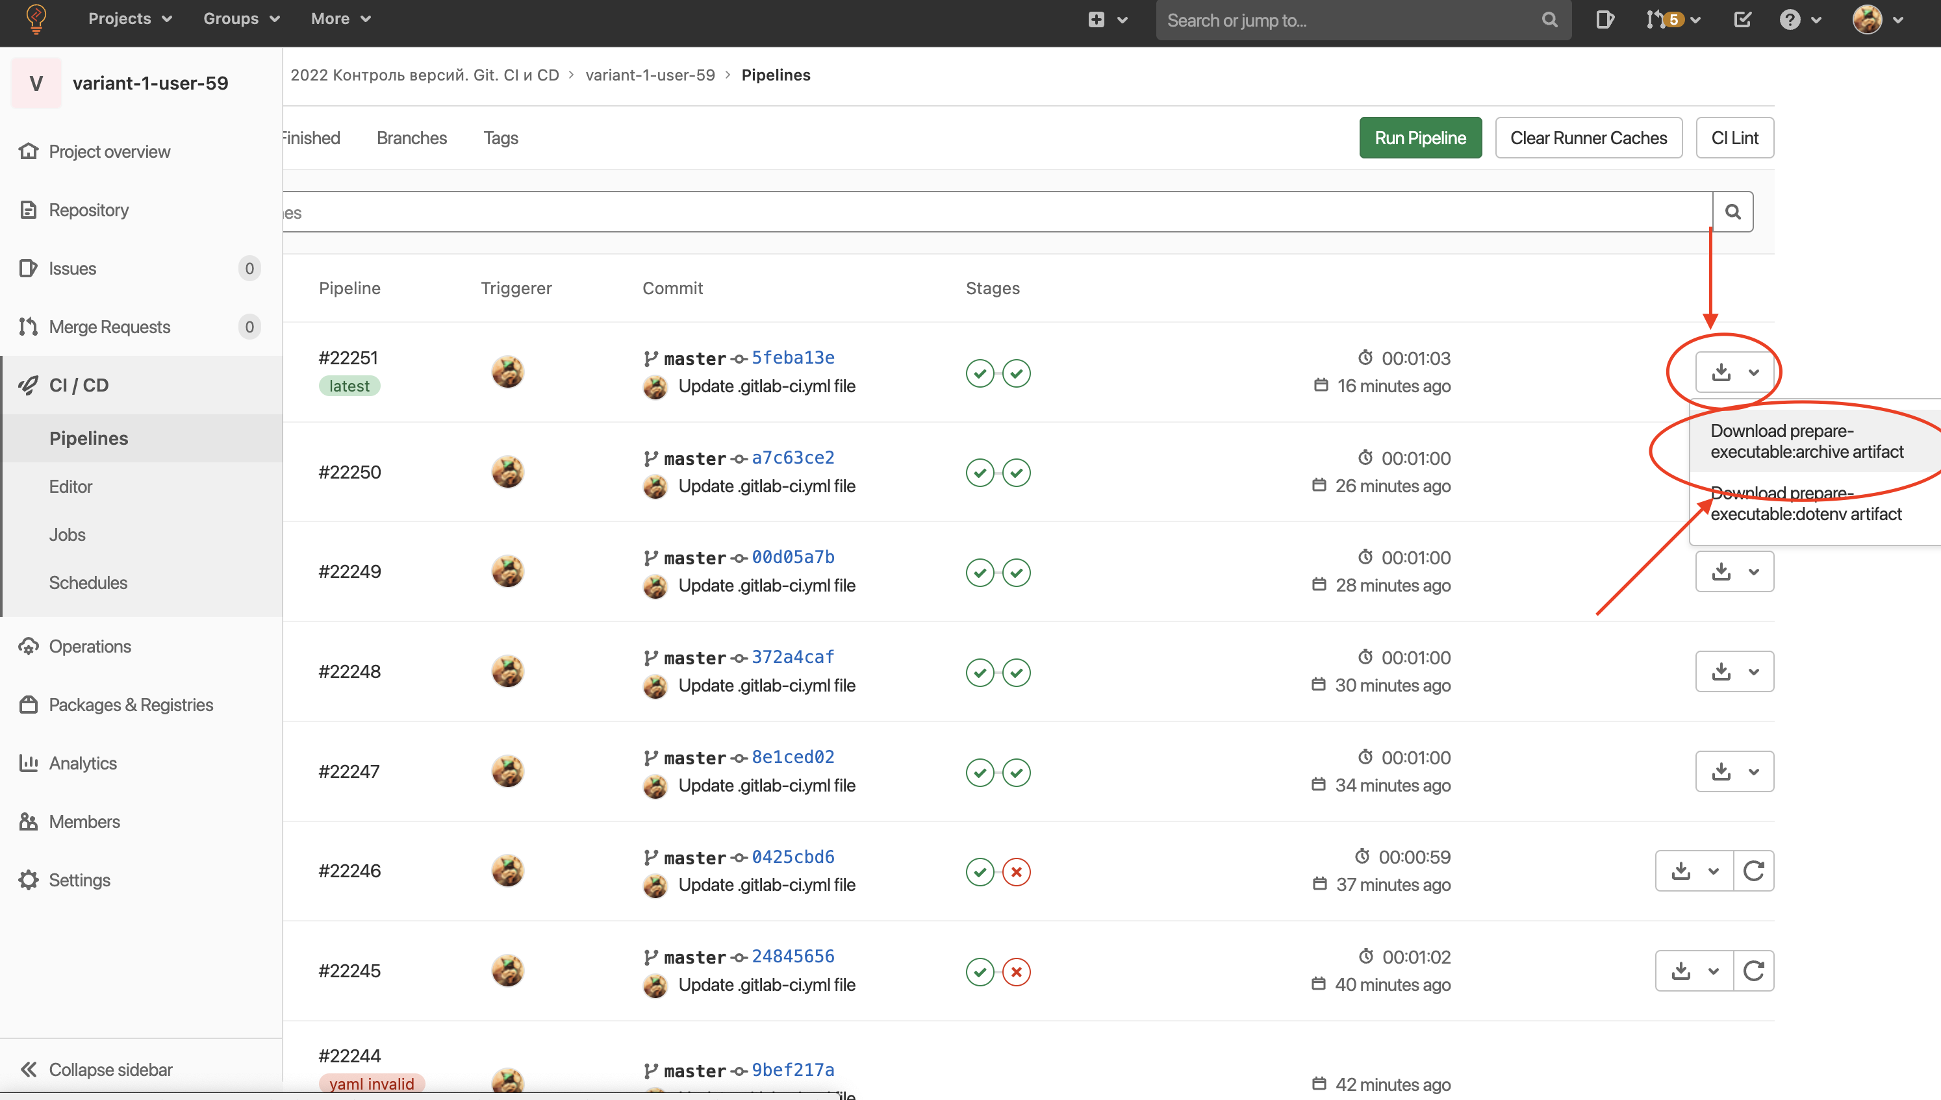
Task: Click the failed stage icon of pipeline #22245
Action: tap(1016, 971)
